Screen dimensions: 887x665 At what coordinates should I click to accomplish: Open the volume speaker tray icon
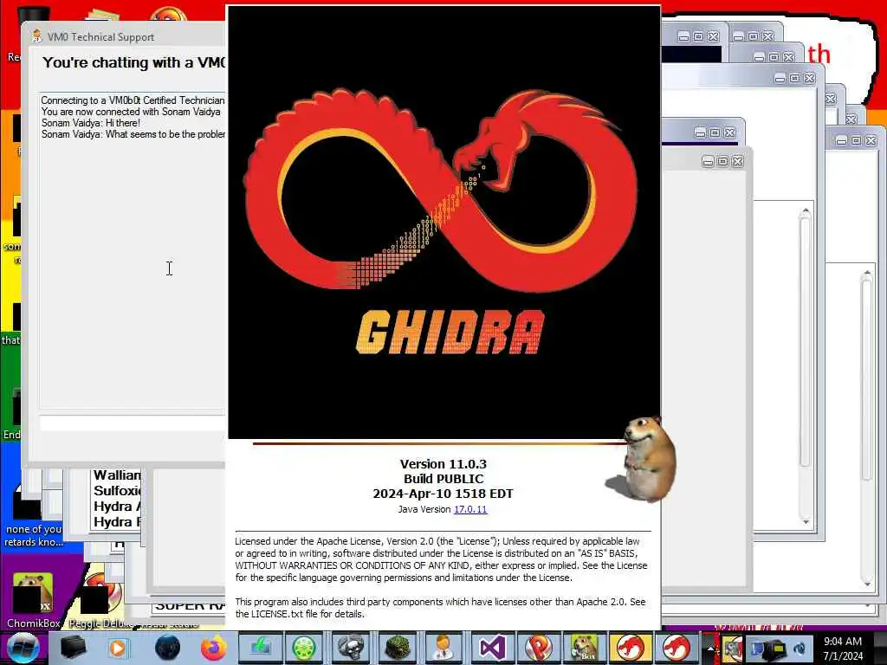coord(800,649)
